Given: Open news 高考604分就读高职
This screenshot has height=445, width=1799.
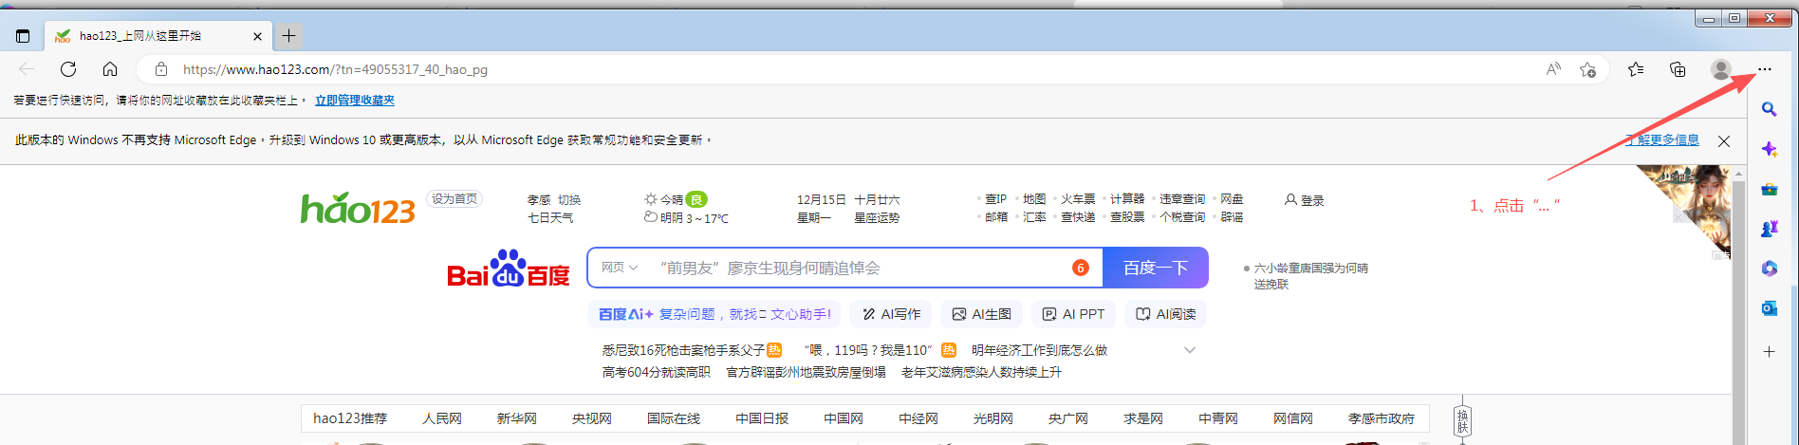Looking at the screenshot, I should coord(656,372).
